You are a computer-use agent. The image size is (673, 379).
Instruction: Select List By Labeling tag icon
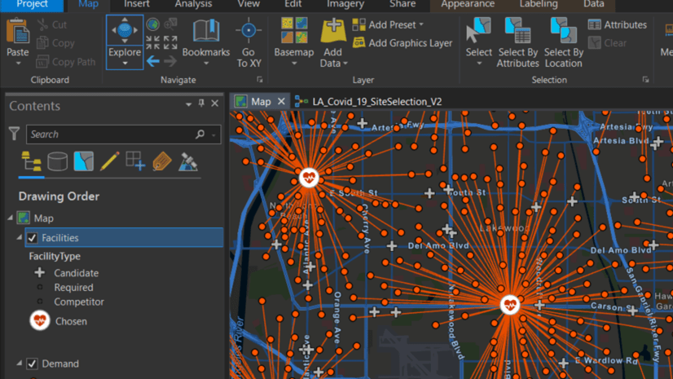pos(161,161)
